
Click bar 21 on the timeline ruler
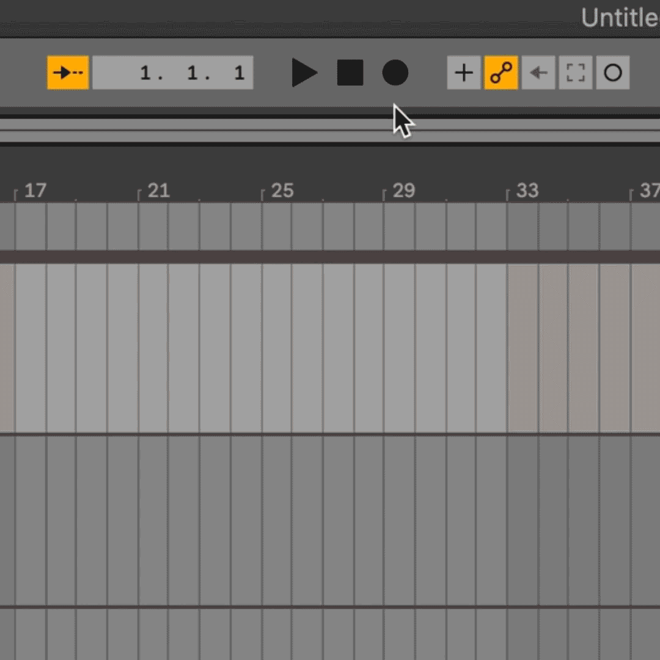[158, 191]
